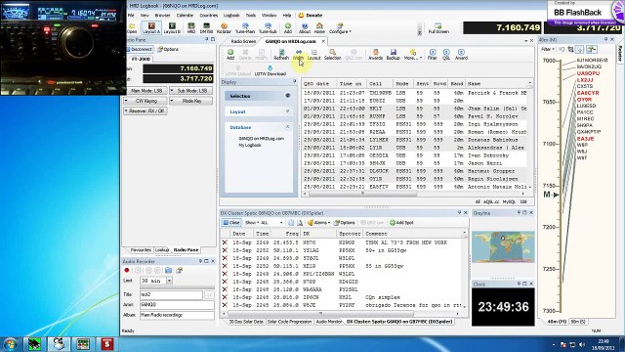Open the Receiver: RX / Off dropdown

click(146, 110)
